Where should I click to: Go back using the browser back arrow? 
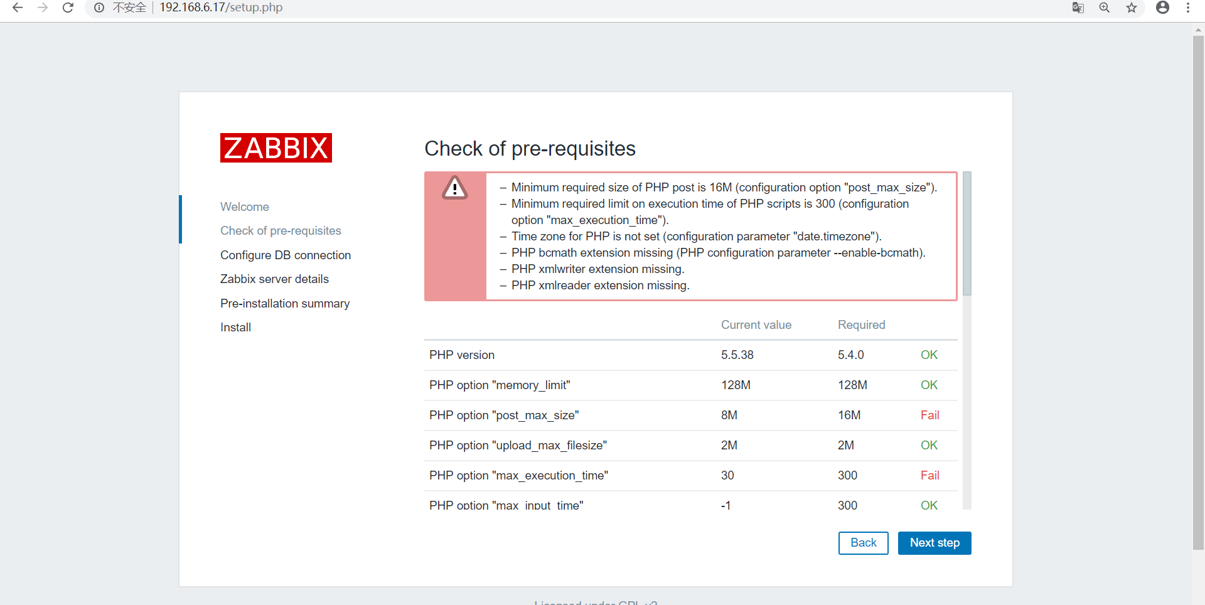pos(18,8)
